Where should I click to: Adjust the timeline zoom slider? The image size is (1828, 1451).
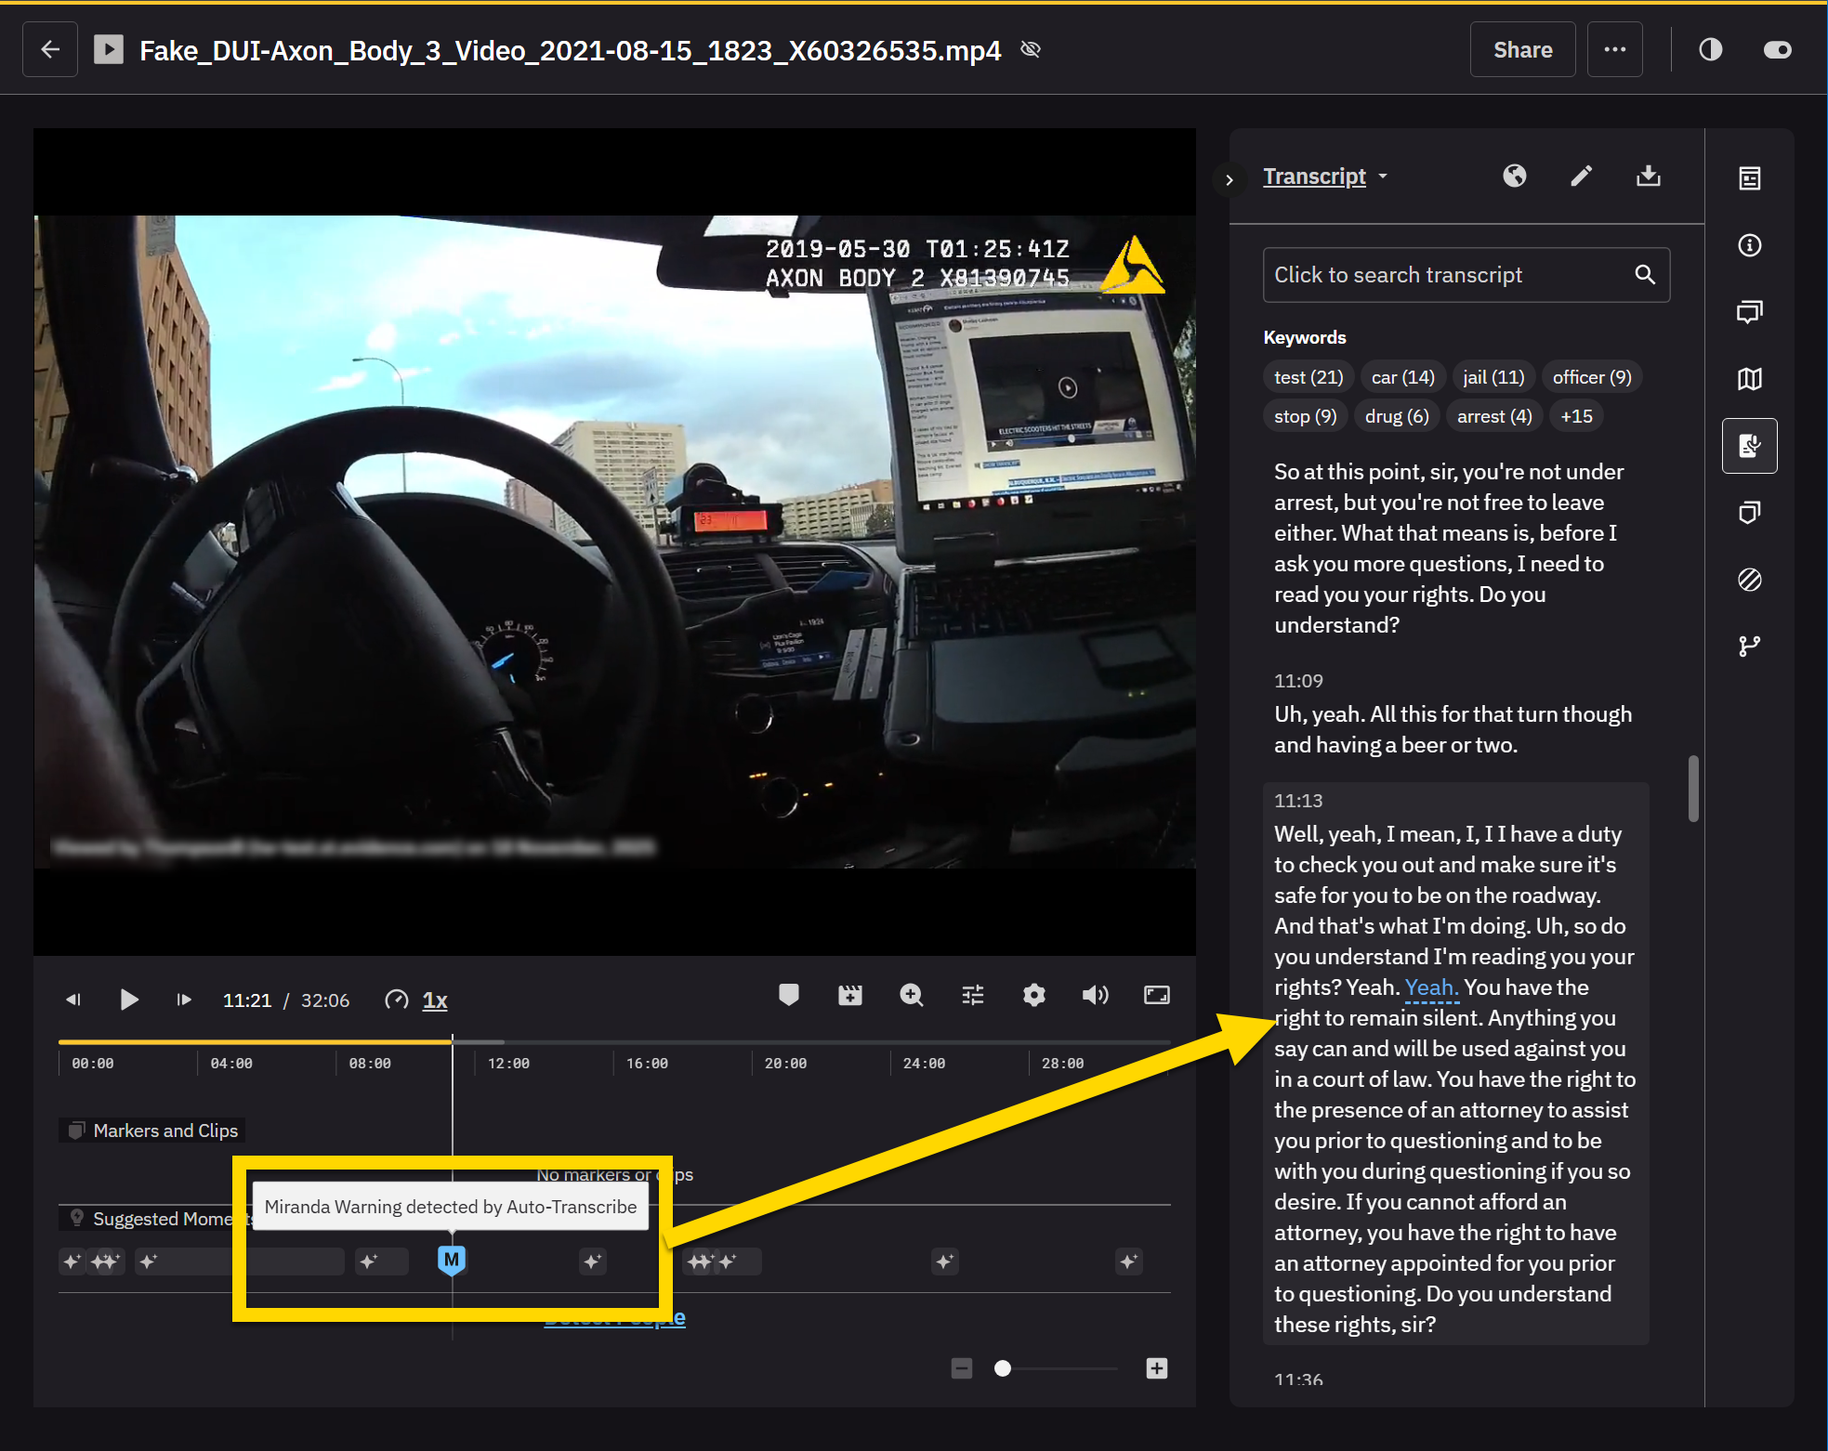tap(1003, 1368)
